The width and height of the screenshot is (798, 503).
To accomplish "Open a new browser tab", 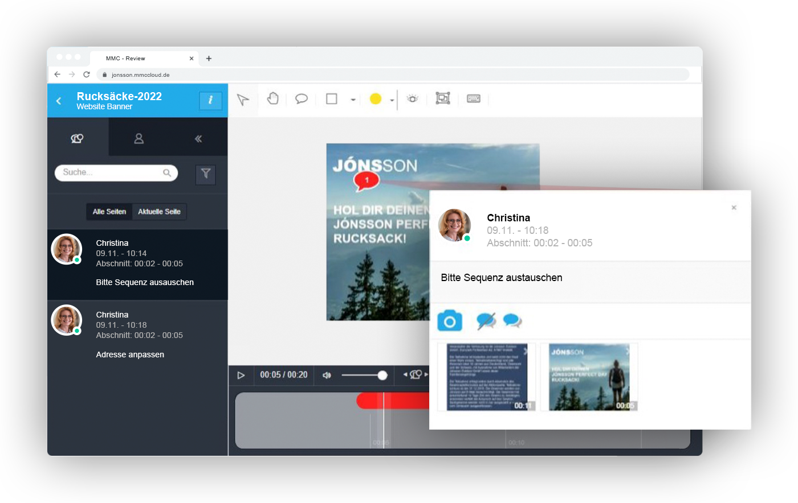I will (209, 58).
